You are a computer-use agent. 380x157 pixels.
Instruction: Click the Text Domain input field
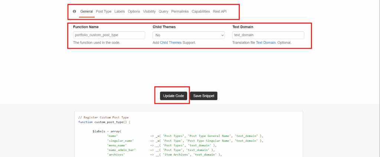(x=268, y=35)
